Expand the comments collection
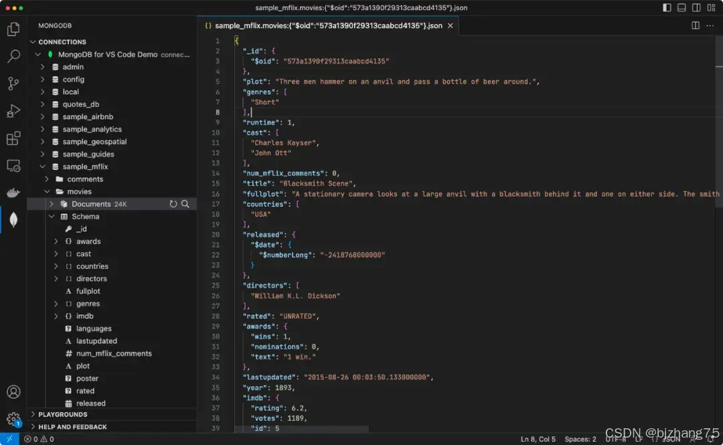The width and height of the screenshot is (723, 445). tap(47, 179)
